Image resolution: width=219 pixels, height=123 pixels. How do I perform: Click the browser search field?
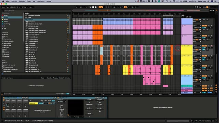pos(37,11)
